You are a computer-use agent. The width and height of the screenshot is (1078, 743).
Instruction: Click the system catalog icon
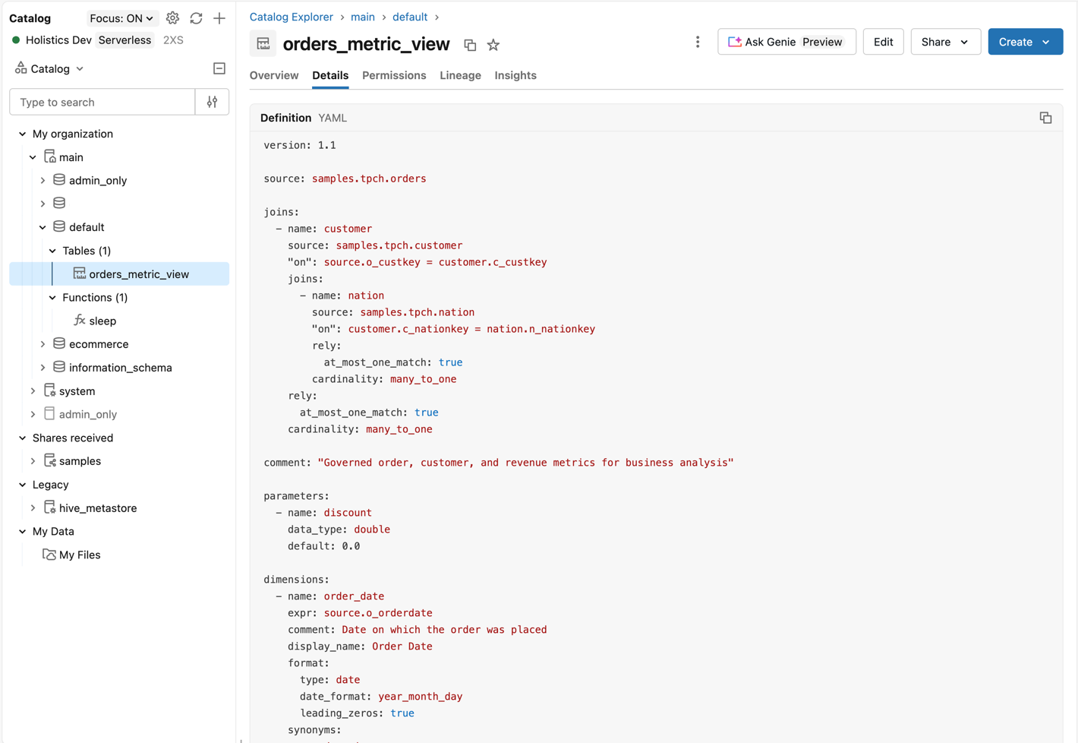pos(50,390)
